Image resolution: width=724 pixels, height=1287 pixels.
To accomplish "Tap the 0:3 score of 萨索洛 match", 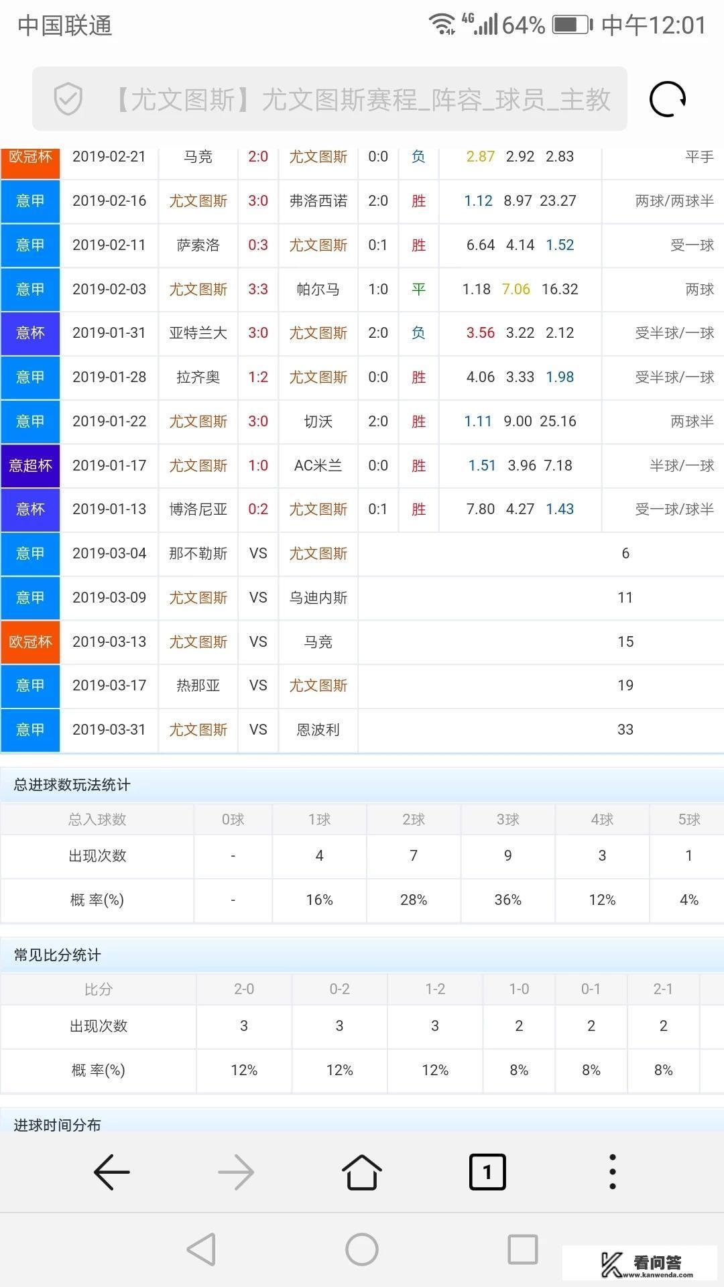I will coord(258,245).
